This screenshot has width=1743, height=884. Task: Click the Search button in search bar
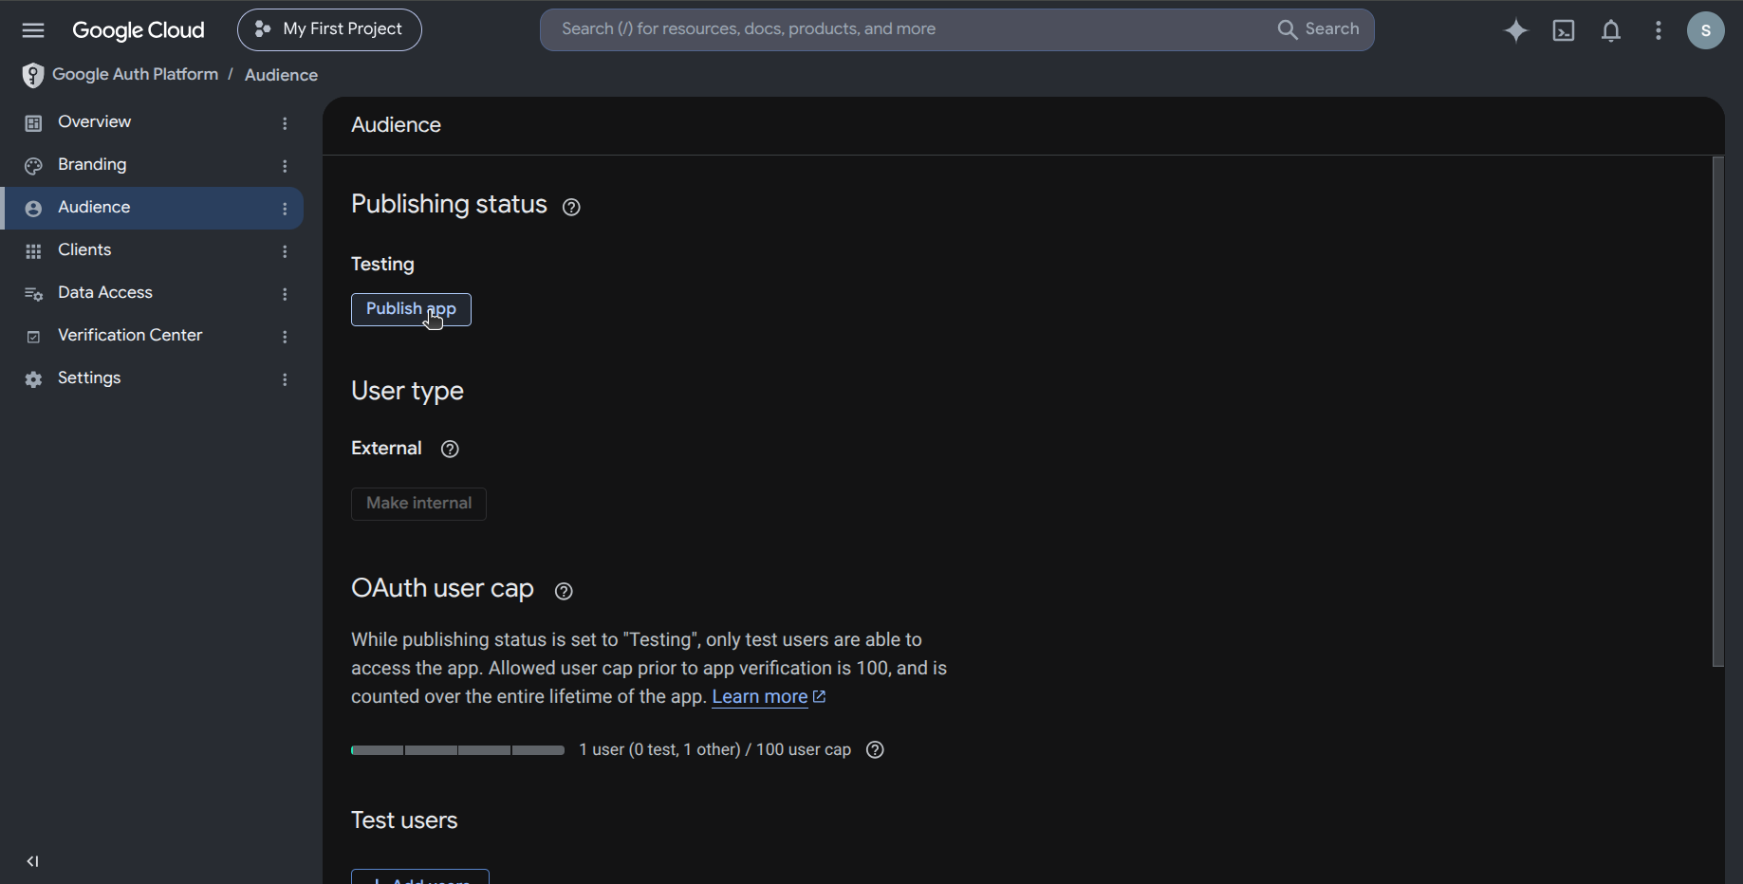coord(1319,29)
